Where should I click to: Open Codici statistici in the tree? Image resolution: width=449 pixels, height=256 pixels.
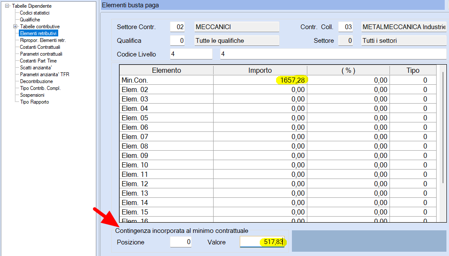click(x=35, y=13)
